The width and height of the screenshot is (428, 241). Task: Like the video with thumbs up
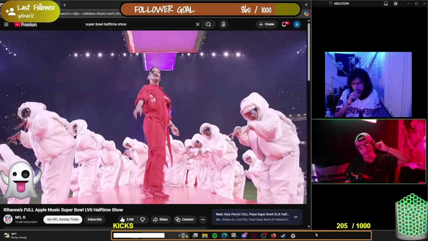click(x=127, y=220)
